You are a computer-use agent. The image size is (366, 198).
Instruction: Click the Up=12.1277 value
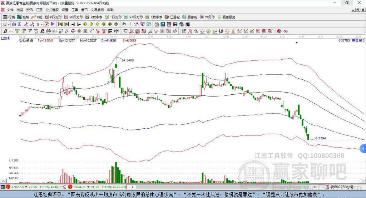point(67,40)
